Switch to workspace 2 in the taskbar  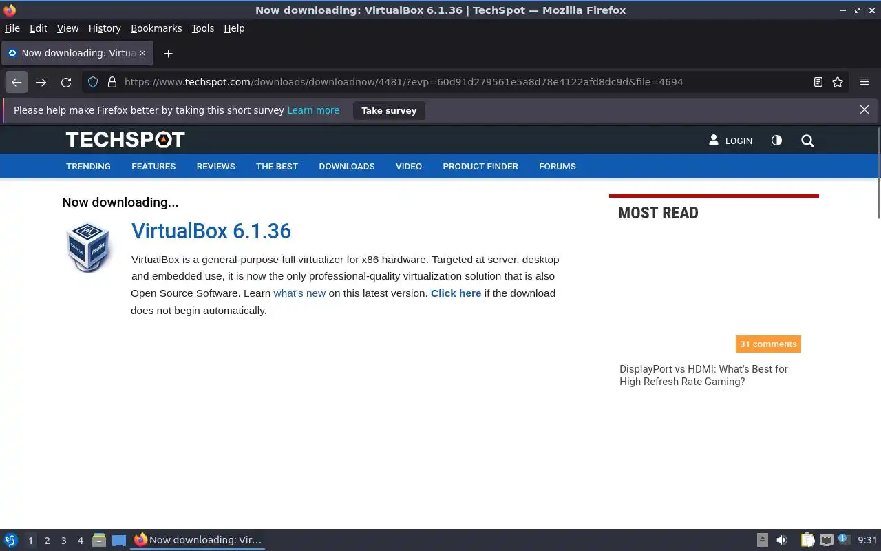47,541
